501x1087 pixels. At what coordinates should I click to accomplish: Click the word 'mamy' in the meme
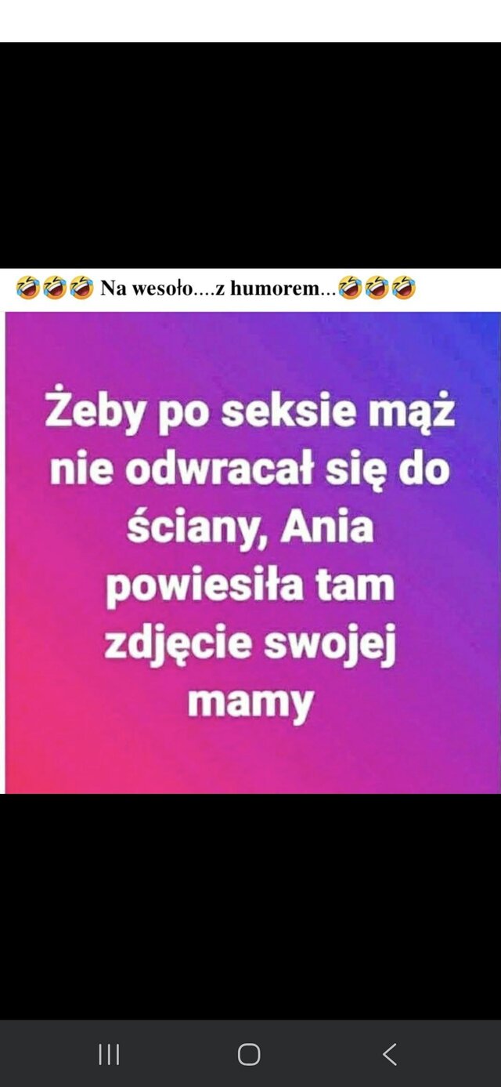tap(250, 702)
